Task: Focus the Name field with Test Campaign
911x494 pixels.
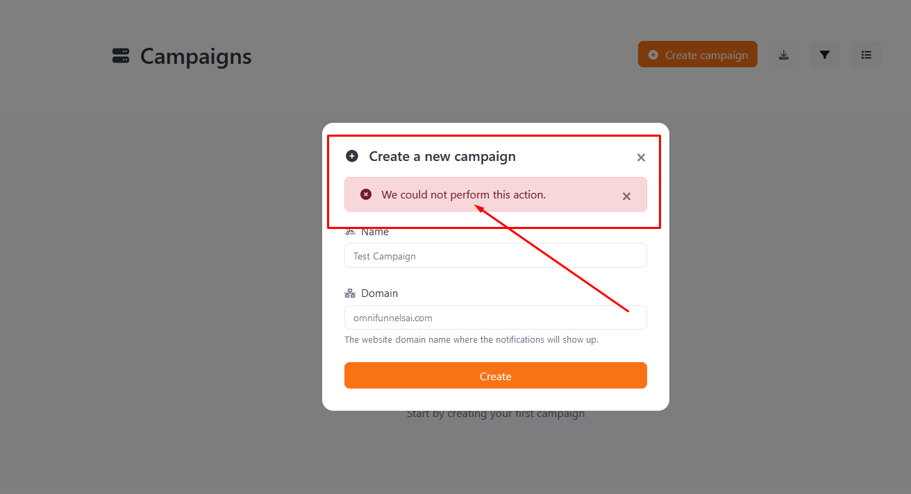Action: pos(496,255)
